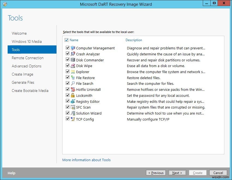The height and width of the screenshot is (180, 232).
Task: Click the Registry Editor icon
Action: coord(73,101)
